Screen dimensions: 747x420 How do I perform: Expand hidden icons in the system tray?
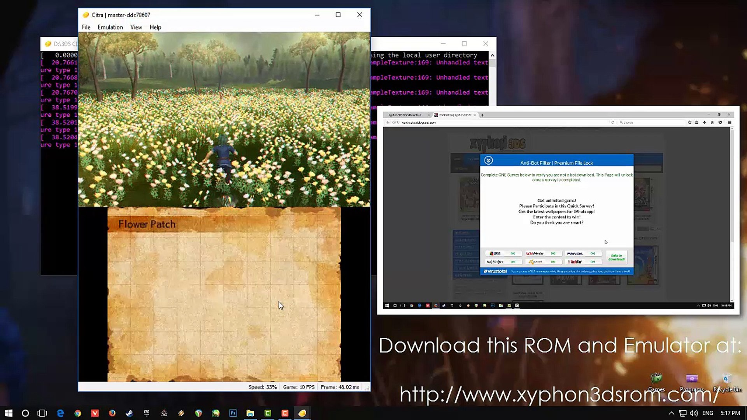(x=671, y=413)
